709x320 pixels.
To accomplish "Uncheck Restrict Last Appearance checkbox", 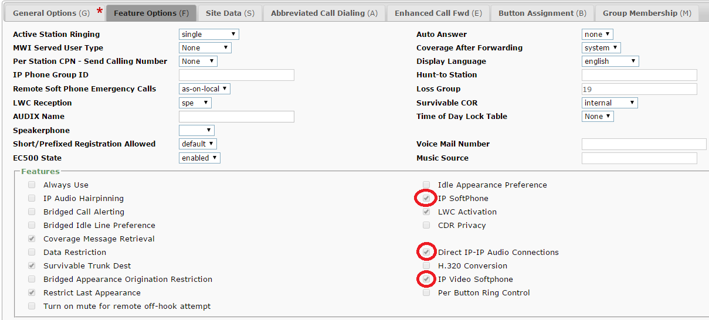I will (32, 292).
